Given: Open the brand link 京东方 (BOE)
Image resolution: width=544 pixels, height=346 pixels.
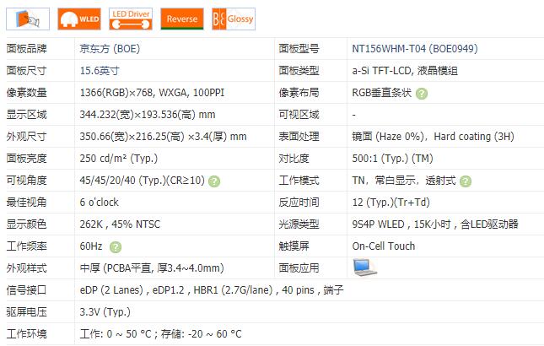Looking at the screenshot, I should click(110, 49).
